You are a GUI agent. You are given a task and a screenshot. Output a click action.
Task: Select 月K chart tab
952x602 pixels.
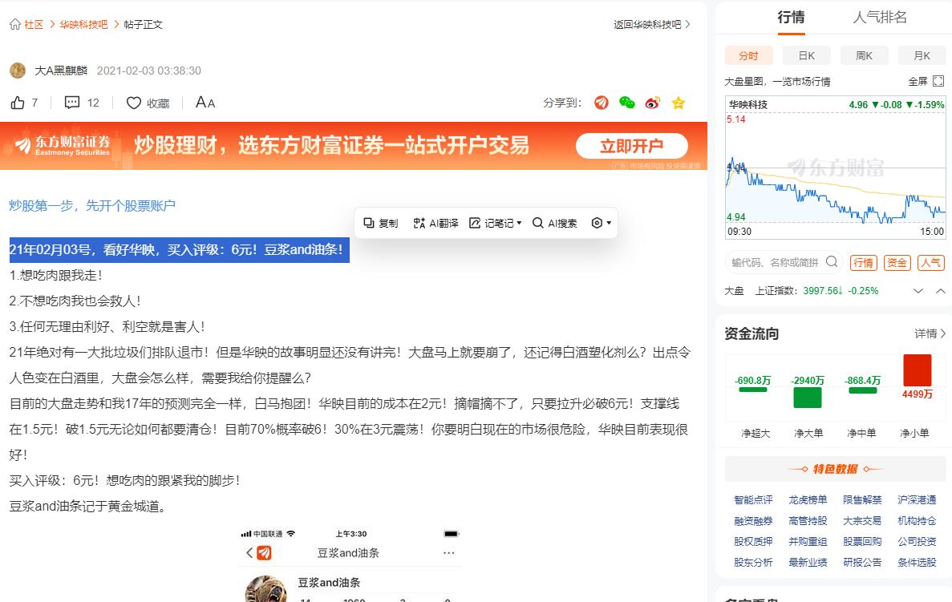922,55
